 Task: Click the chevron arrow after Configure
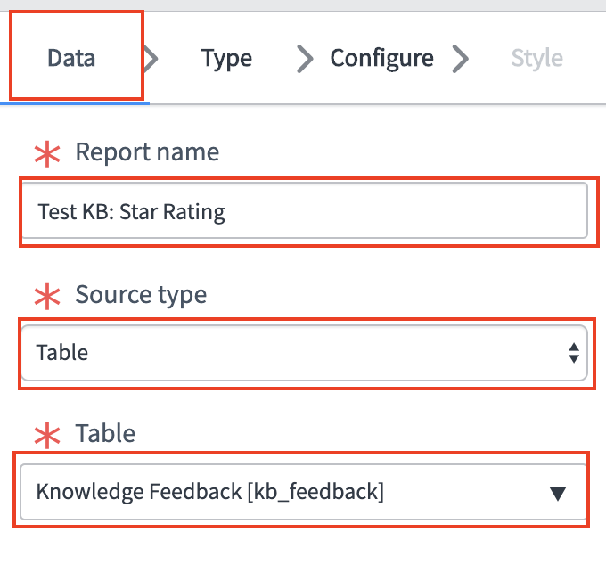[x=460, y=59]
